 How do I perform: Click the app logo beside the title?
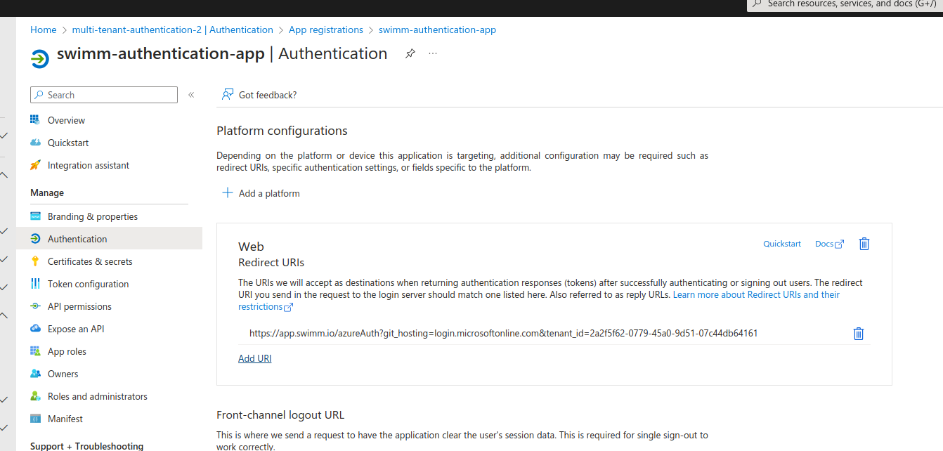coord(40,59)
